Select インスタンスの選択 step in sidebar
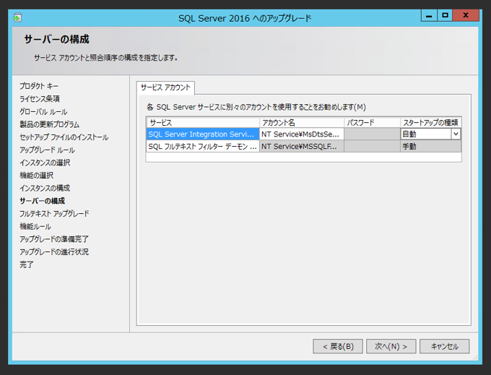The width and height of the screenshot is (491, 375). point(45,163)
